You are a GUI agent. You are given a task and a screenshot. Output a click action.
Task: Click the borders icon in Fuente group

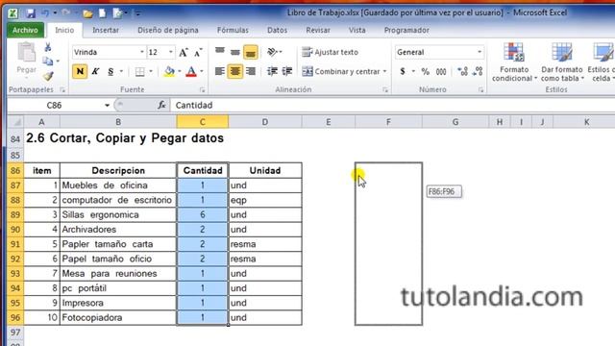[139, 71]
